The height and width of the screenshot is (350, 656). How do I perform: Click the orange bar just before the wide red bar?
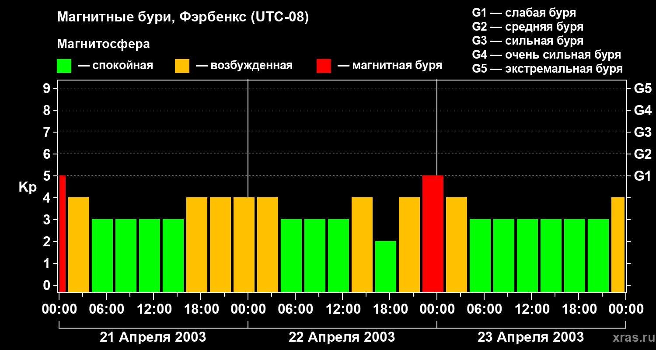click(409, 245)
